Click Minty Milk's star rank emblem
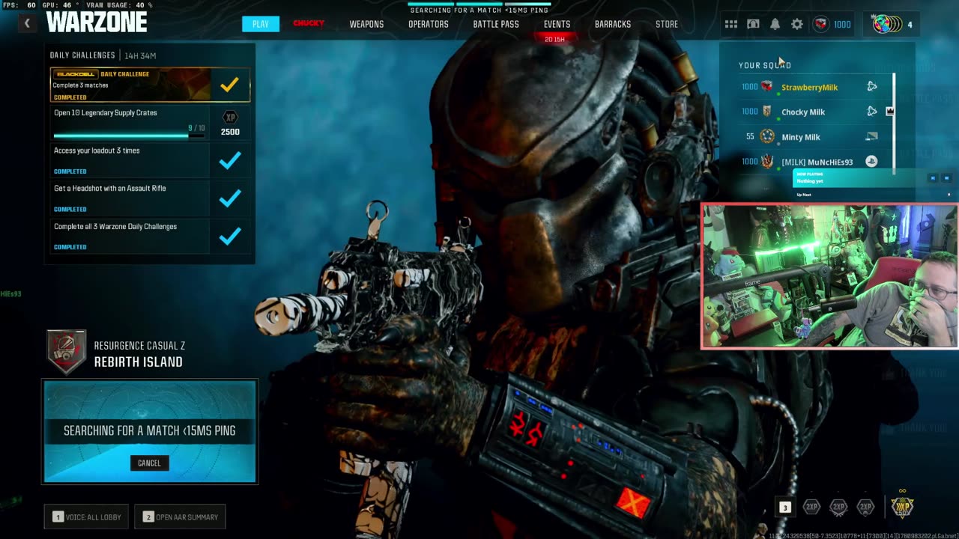Image resolution: width=959 pixels, height=539 pixels. (766, 136)
